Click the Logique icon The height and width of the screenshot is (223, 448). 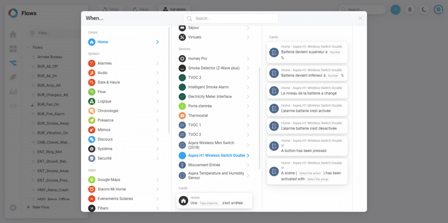tap(92, 101)
